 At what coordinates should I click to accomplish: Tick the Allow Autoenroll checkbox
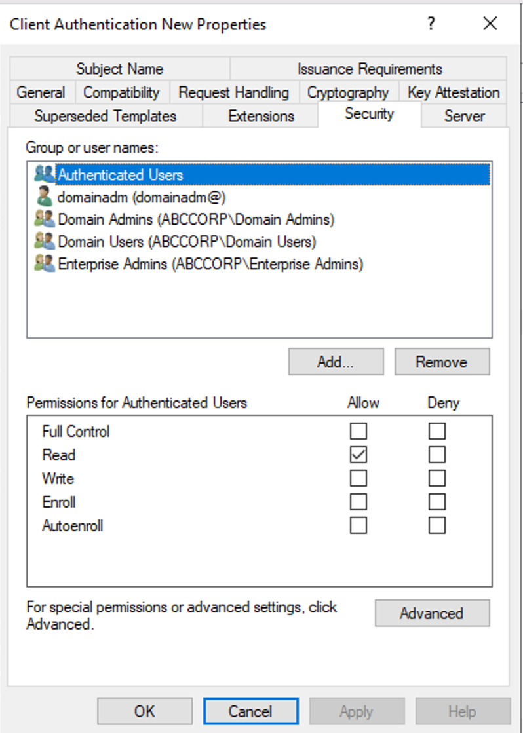(x=358, y=525)
